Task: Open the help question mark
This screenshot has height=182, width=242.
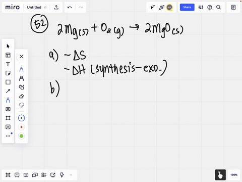Action: pyautogui.click(x=210, y=7)
